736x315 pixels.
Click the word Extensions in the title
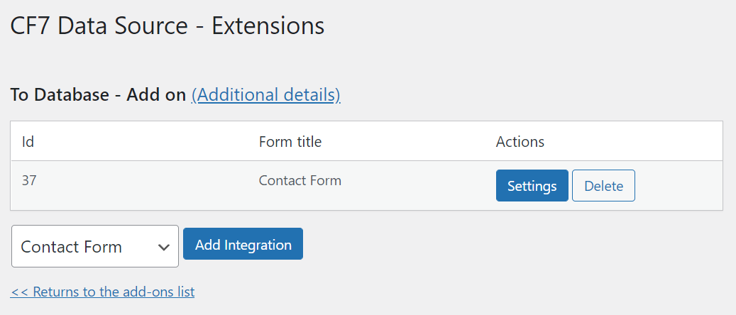(268, 26)
